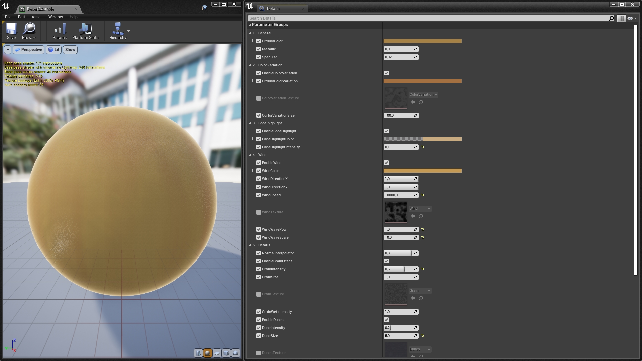Screen dimensions: 642x361
Task: Click the Browse magnifier icon
Action: tap(29, 29)
